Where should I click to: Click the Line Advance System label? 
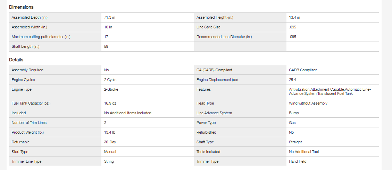[214, 113]
